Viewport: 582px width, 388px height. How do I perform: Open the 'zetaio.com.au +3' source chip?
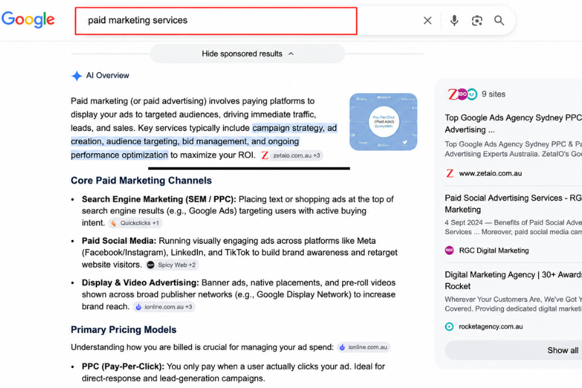coord(292,155)
